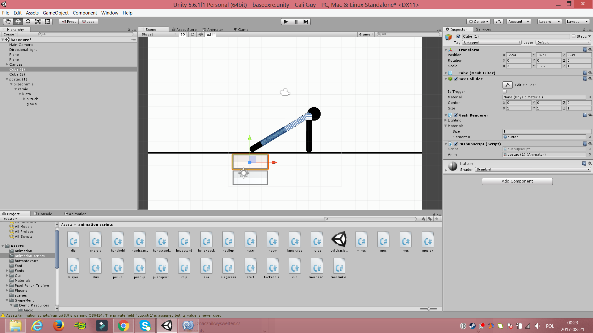Open Pushupscript gear menu
593x333 pixels.
point(590,144)
